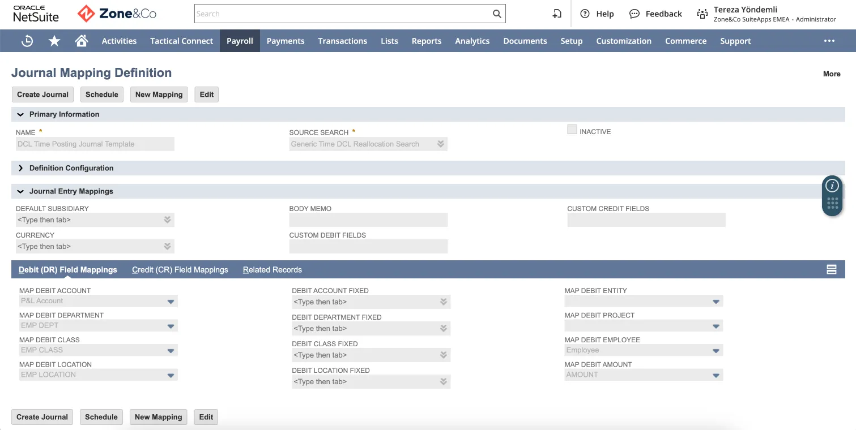Open the Debit Location Fixed dropdown
The height and width of the screenshot is (430, 856).
(444, 382)
